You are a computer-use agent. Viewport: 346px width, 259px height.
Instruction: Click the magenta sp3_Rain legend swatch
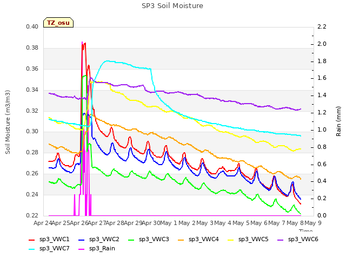(x=82, y=249)
